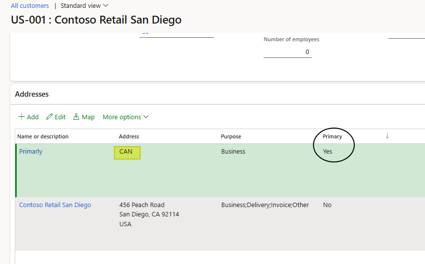Viewport: 425px width, 264px height.
Task: Open the Map address icon
Action: pyautogui.click(x=76, y=117)
